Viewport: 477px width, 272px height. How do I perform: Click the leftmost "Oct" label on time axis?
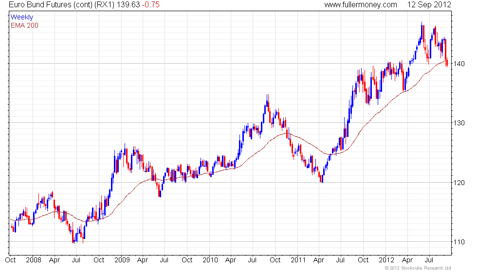(x=10, y=260)
